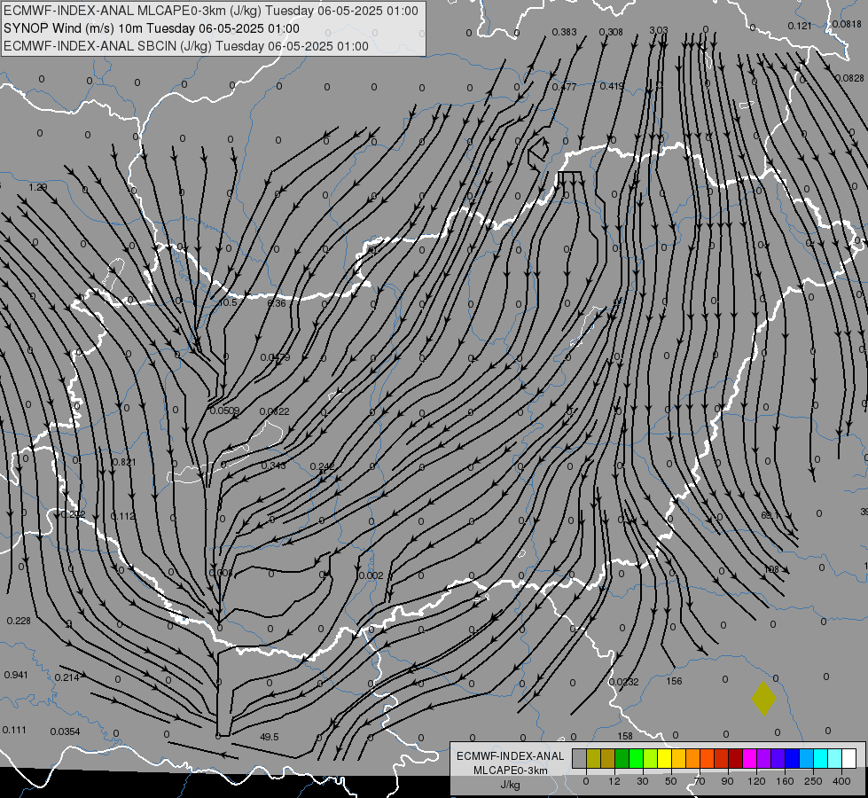Click the map value 0.821
This screenshot has height=798, width=868.
pyautogui.click(x=124, y=462)
